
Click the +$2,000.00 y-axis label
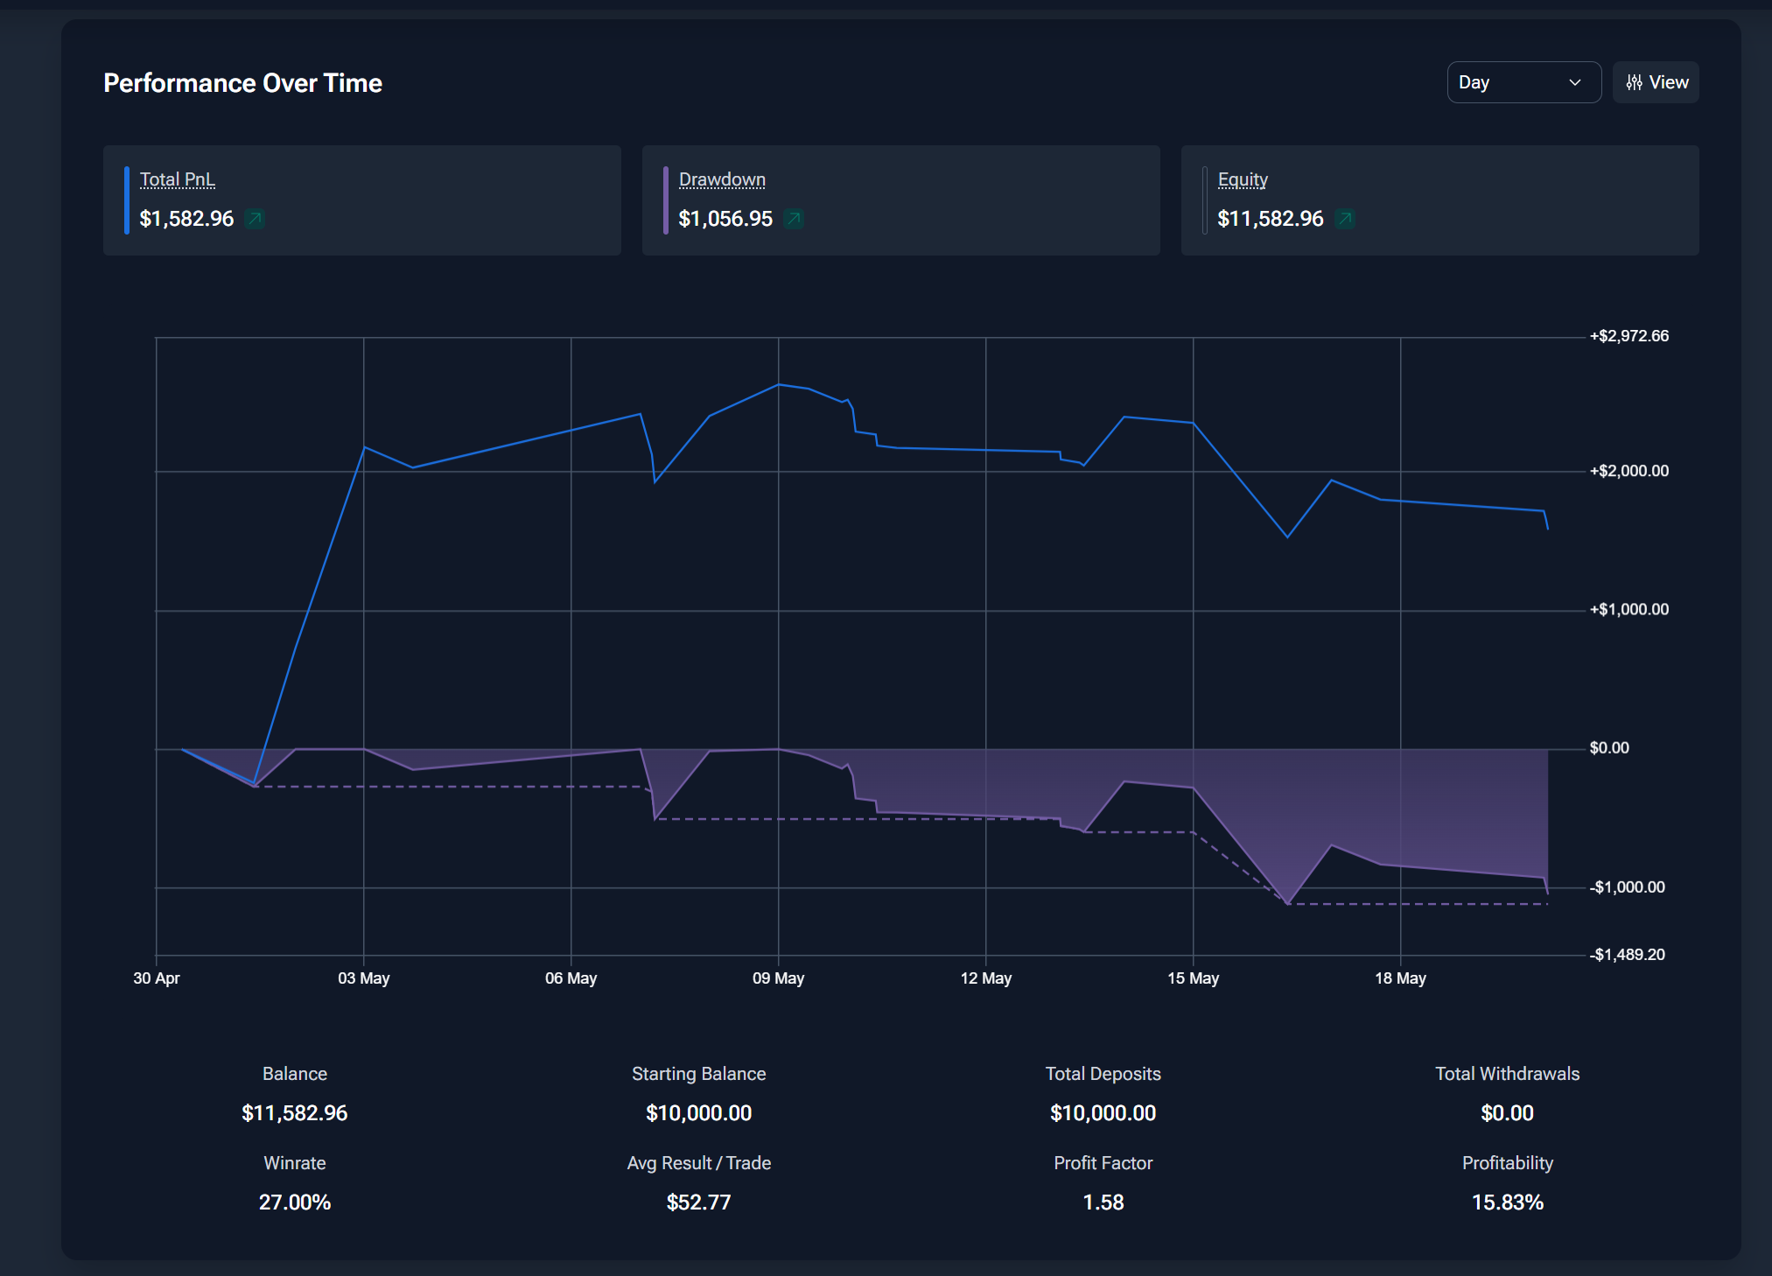point(1629,471)
